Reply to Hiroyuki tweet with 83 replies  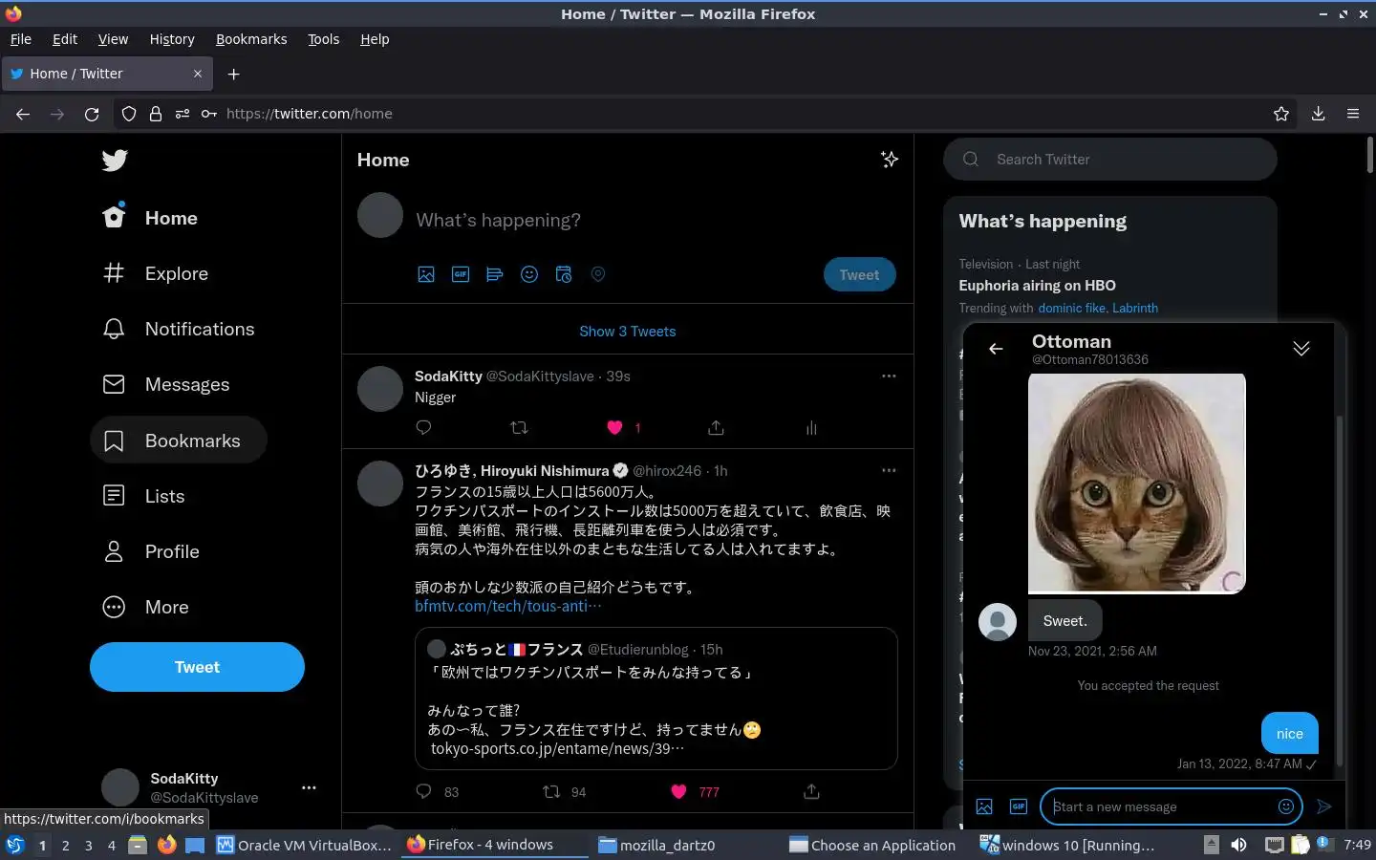[x=424, y=791]
